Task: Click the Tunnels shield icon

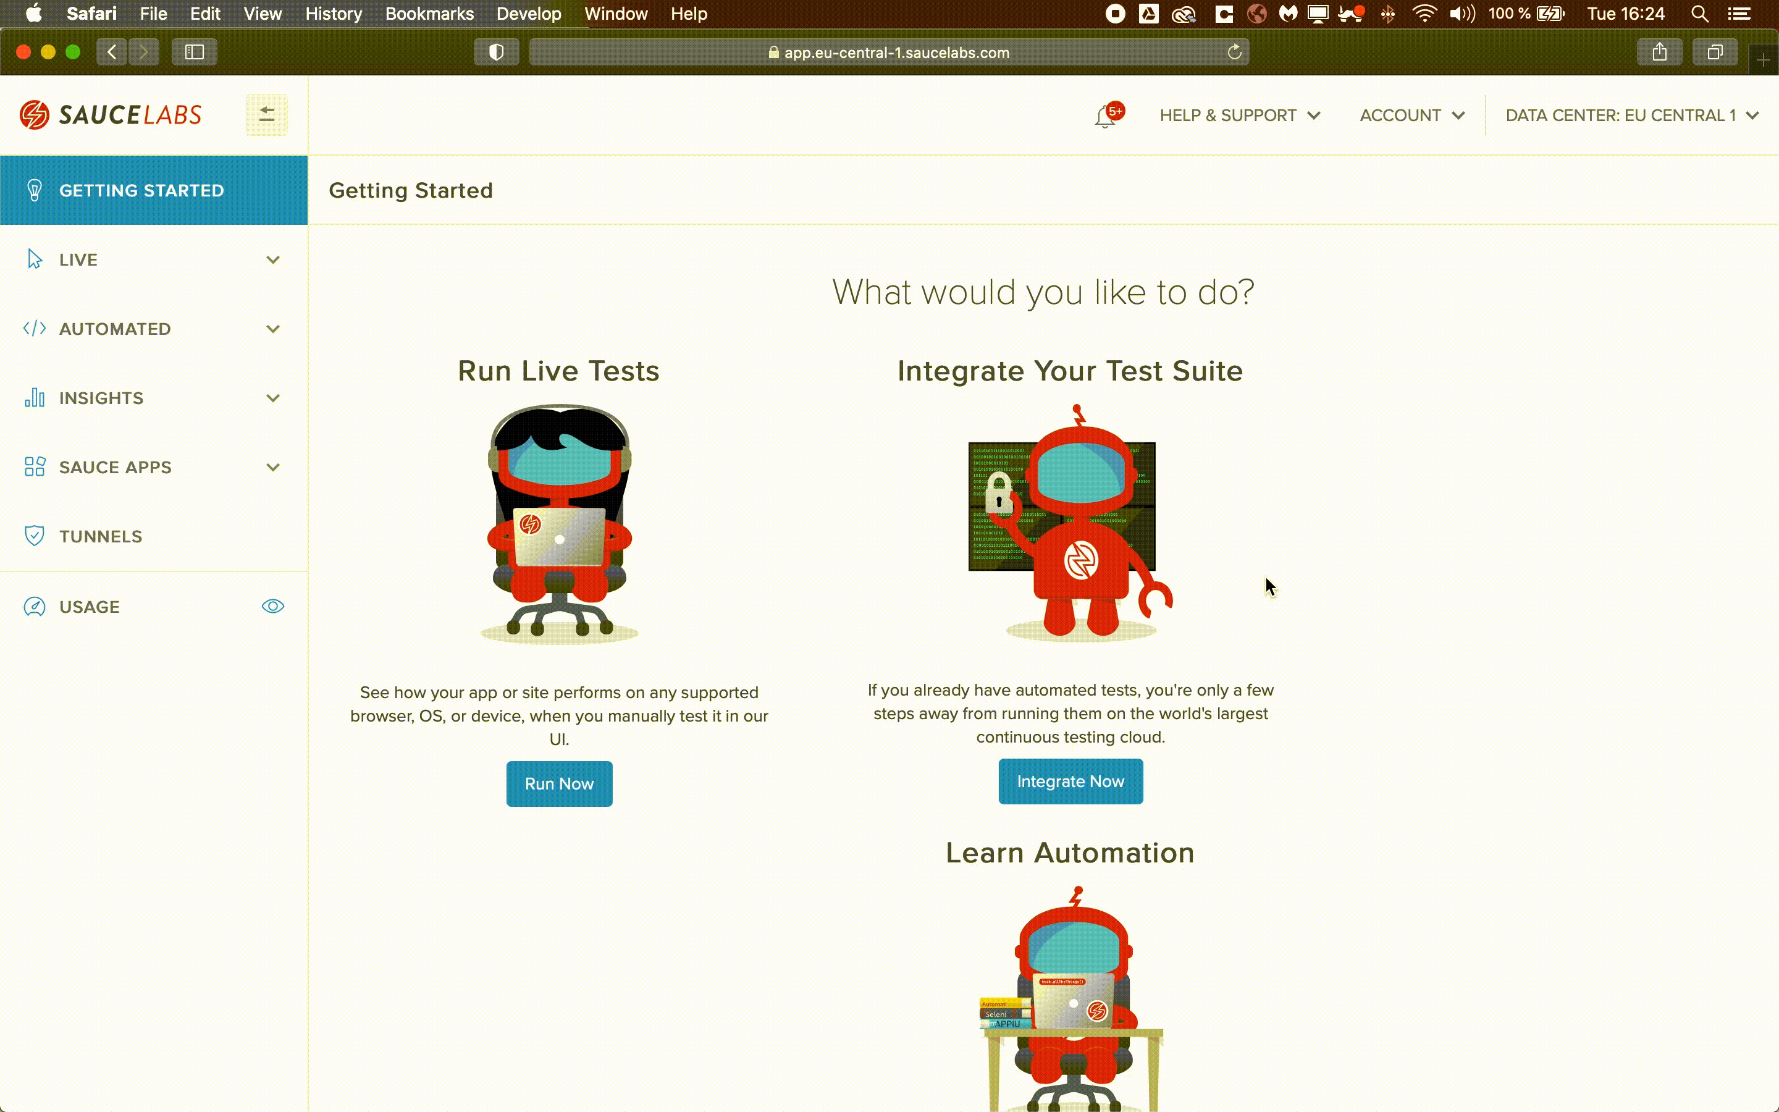Action: [35, 536]
